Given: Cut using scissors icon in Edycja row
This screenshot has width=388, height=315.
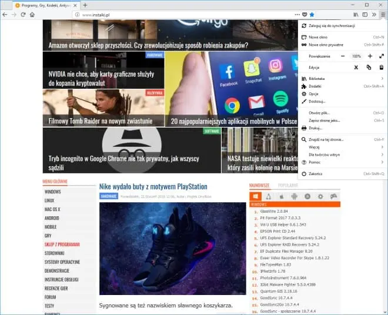Looking at the screenshot, I should coord(356,68).
